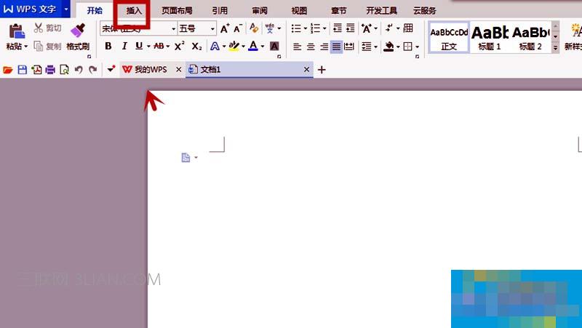
Task: Expand the highlight color dropdown arrow
Action: [244, 47]
